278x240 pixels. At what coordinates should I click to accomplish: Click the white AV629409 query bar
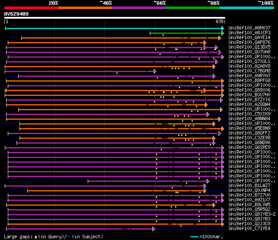[115, 18]
